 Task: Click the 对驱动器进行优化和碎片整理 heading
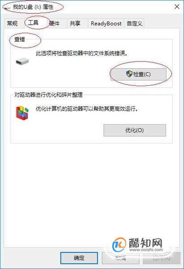pyautogui.click(x=48, y=95)
